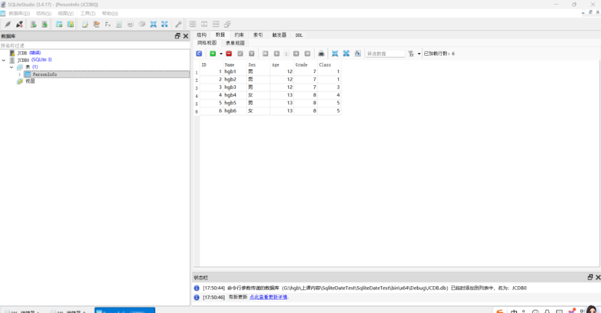Expand the PersonInfo table node
601x313 pixels.
tap(19, 74)
